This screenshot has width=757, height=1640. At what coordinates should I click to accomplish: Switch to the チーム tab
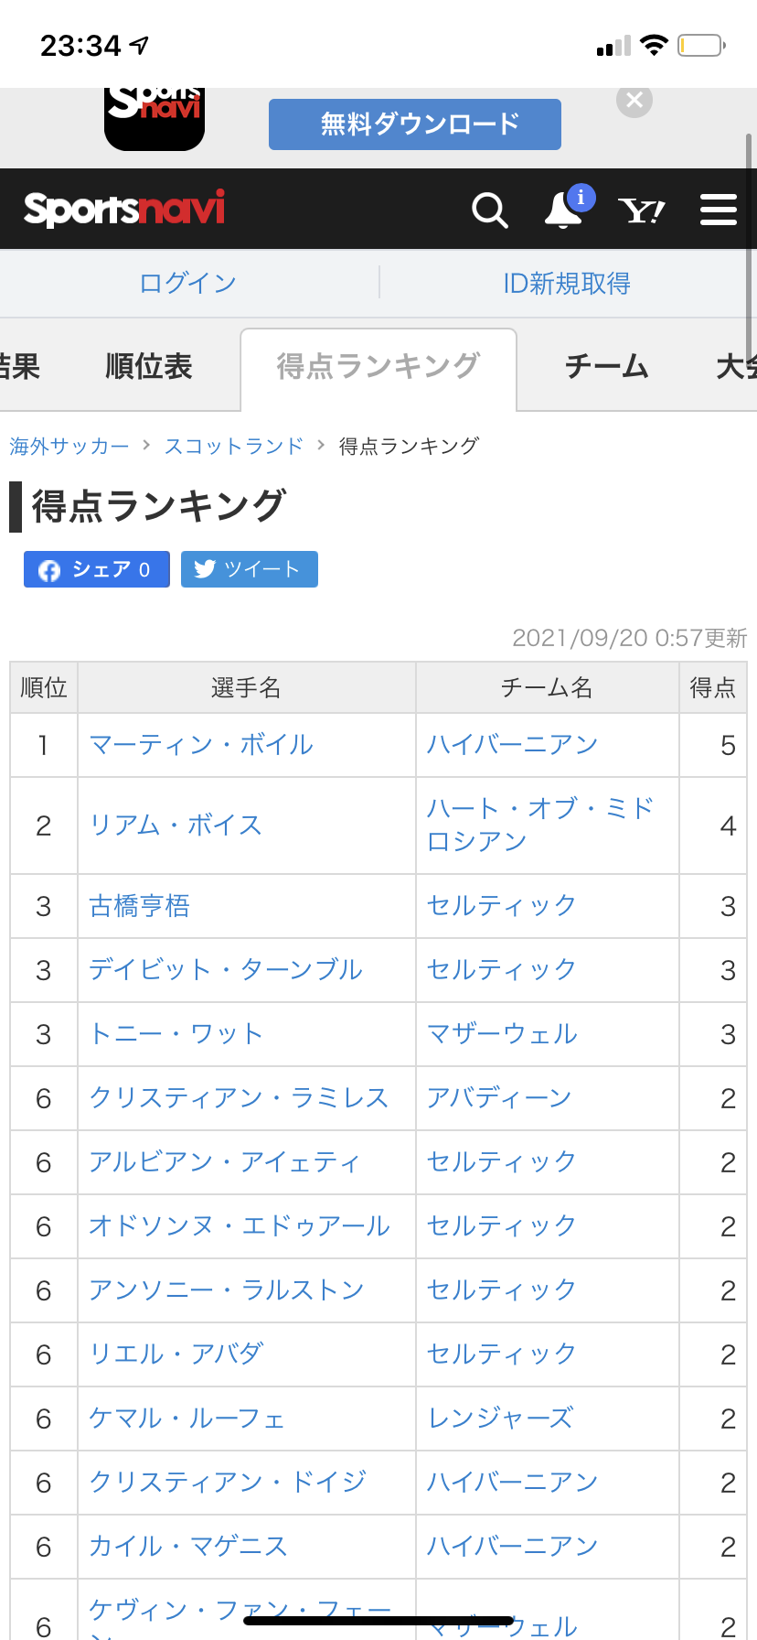[606, 367]
